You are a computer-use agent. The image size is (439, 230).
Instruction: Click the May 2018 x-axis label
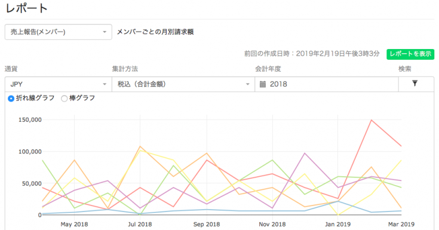pyautogui.click(x=74, y=225)
